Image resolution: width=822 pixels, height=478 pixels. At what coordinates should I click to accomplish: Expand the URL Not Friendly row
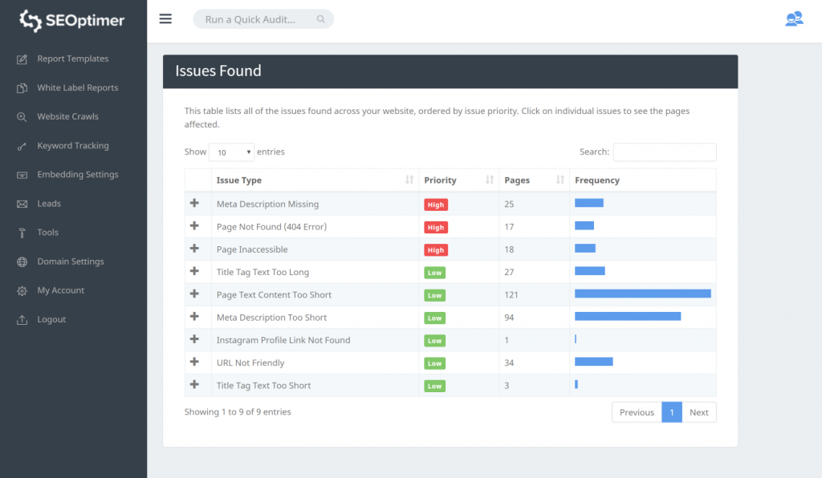(194, 363)
